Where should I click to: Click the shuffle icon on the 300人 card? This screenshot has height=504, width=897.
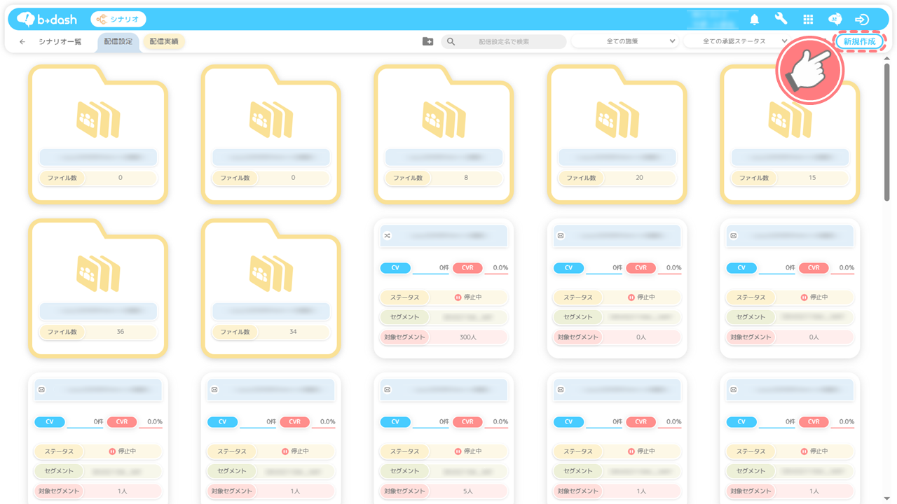tap(387, 236)
